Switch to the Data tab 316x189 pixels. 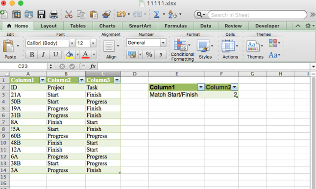tap(206, 26)
